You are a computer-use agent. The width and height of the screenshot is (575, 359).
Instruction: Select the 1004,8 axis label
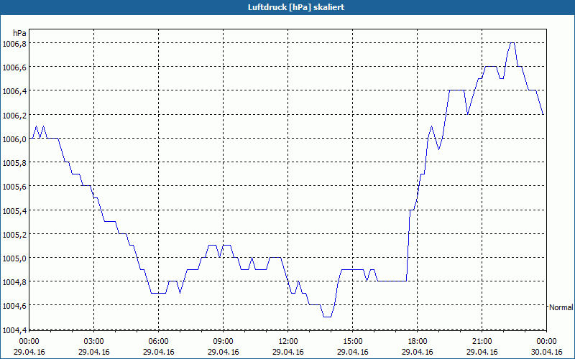(14, 282)
